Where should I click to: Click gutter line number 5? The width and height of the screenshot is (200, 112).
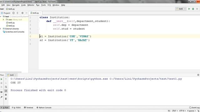pos(30,32)
